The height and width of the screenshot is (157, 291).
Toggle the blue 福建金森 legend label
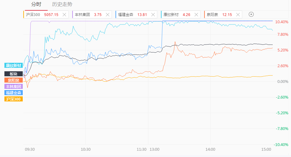coord(14,93)
